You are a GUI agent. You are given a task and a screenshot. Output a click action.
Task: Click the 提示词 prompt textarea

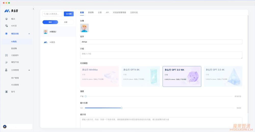pos(161,123)
